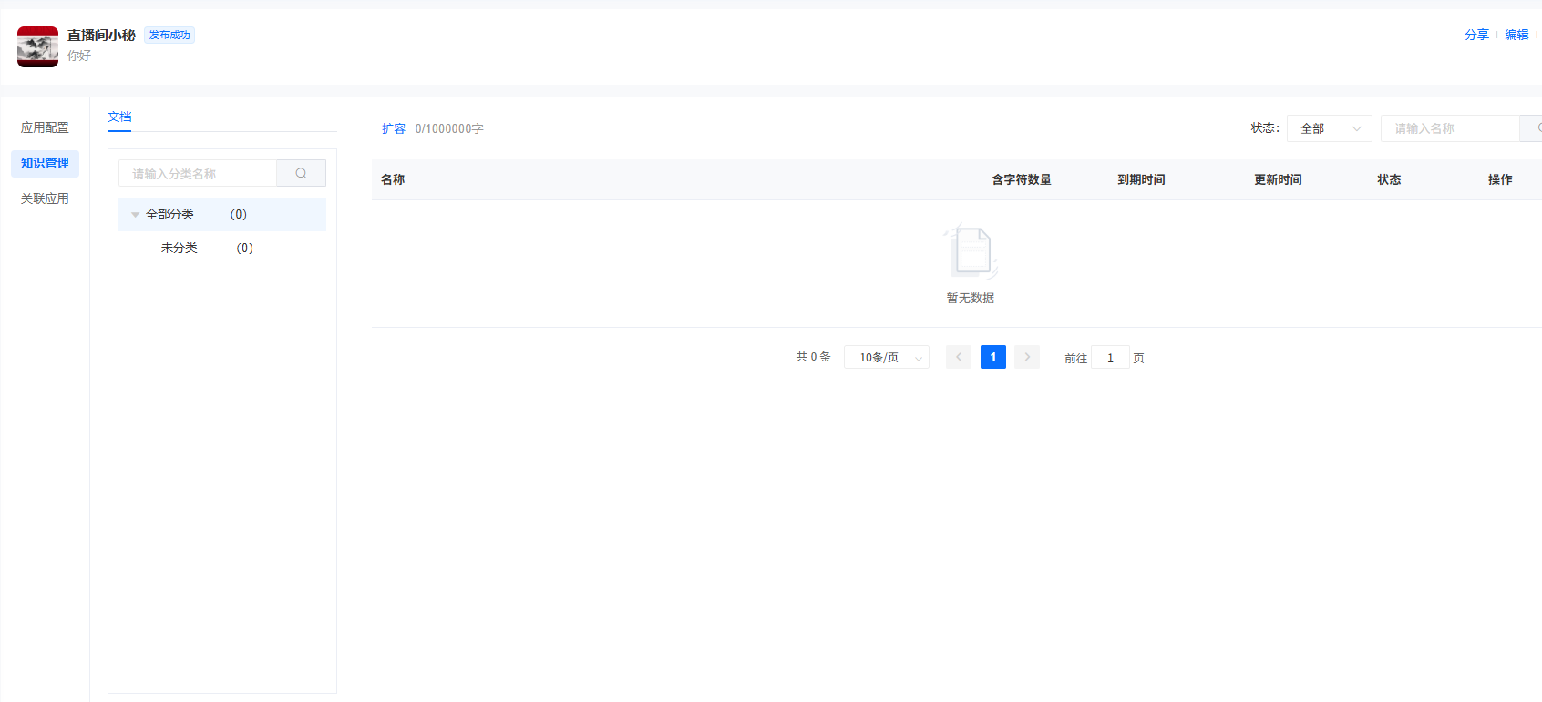
Task: Click the 前往 page number input
Action: pos(1110,358)
